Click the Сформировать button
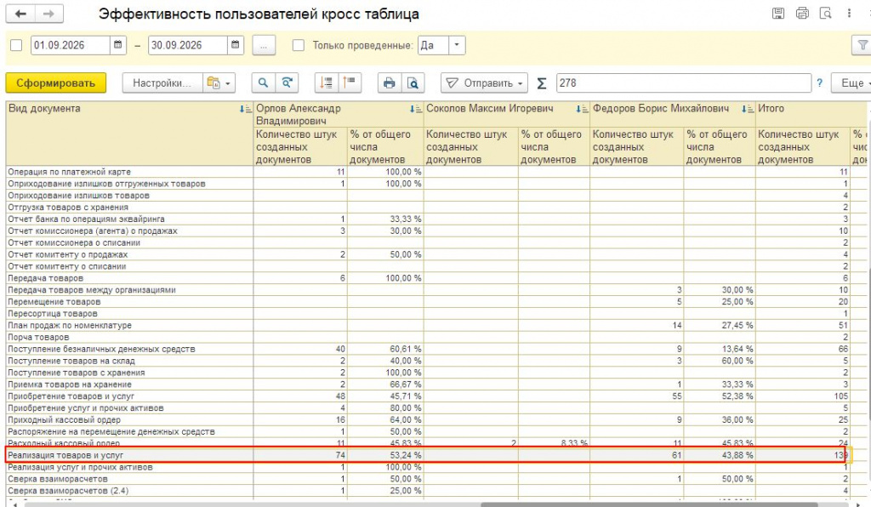The width and height of the screenshot is (871, 507). pyautogui.click(x=55, y=83)
